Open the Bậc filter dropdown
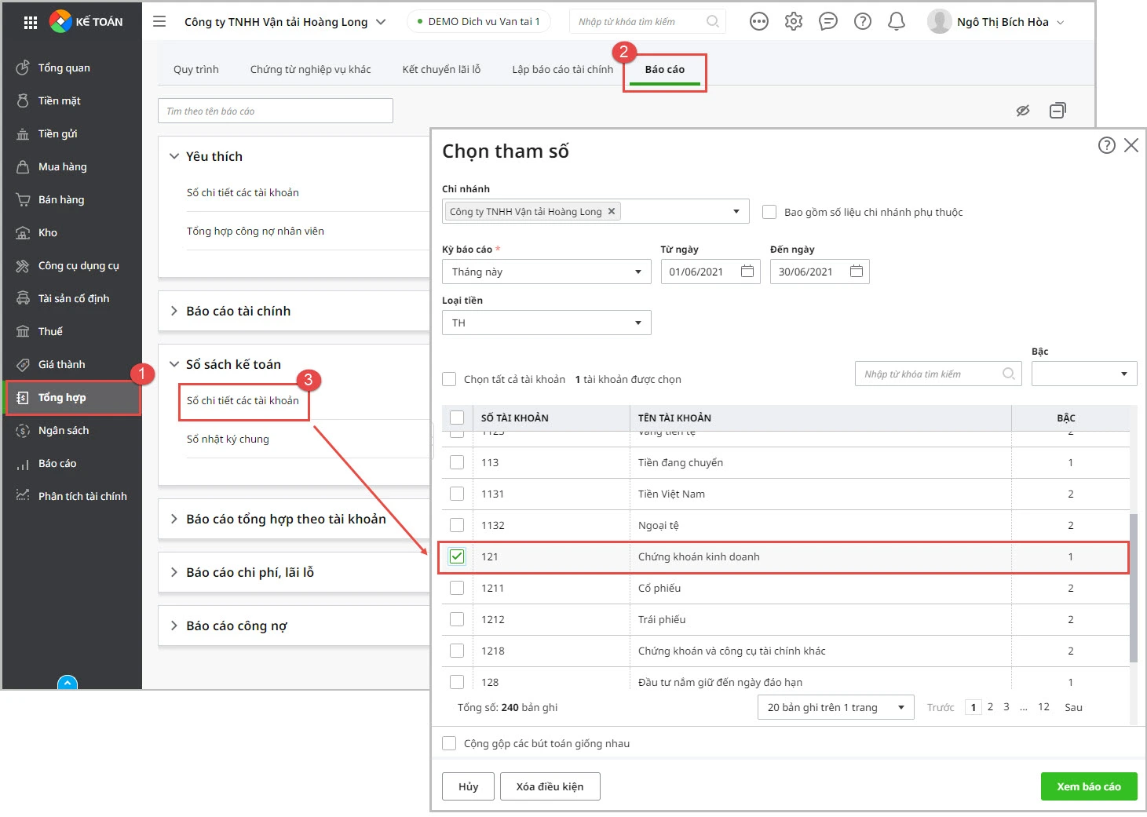The height and width of the screenshot is (817, 1147). pos(1084,374)
